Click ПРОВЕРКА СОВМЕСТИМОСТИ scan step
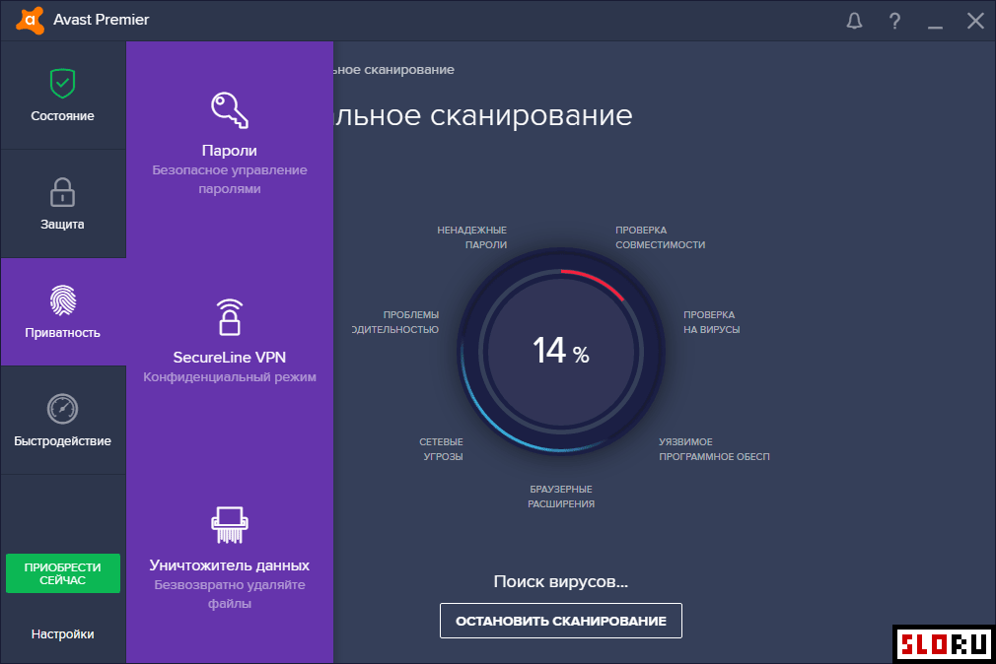This screenshot has width=996, height=664. point(660,237)
